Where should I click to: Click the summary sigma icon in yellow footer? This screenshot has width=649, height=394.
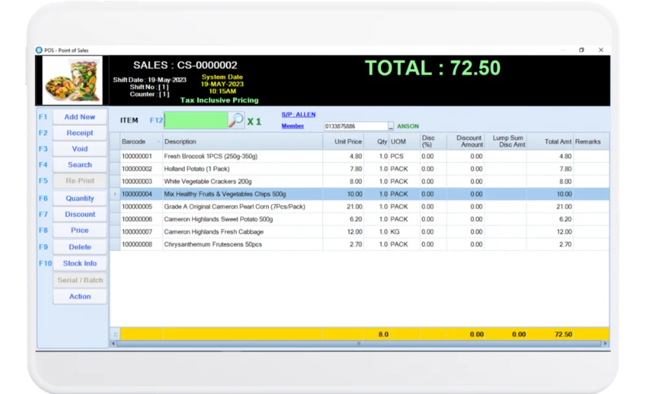click(116, 334)
